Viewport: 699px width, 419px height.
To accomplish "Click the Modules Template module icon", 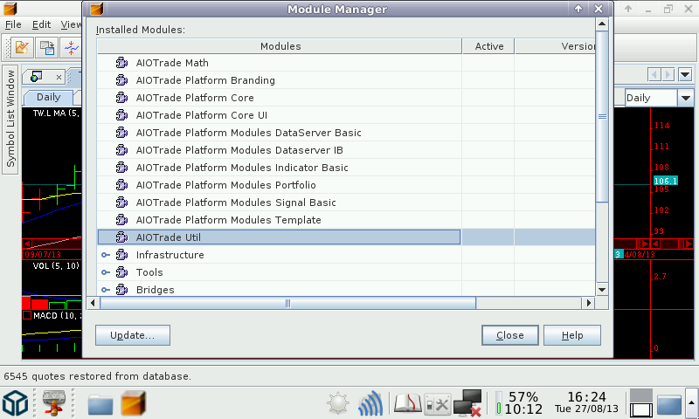I will coord(121,220).
